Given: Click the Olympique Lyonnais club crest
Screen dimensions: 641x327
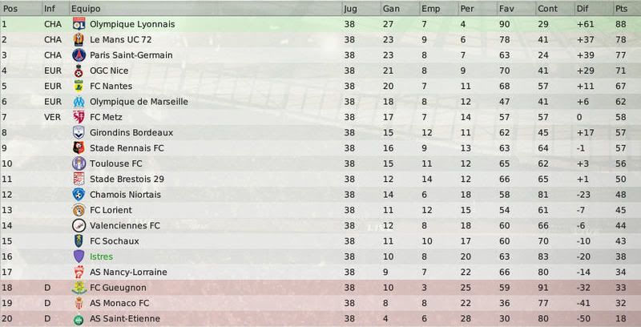Looking at the screenshot, I should point(79,24).
